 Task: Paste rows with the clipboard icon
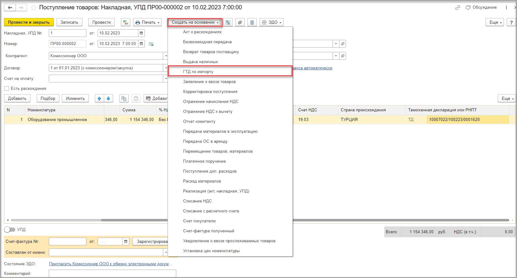136,99
